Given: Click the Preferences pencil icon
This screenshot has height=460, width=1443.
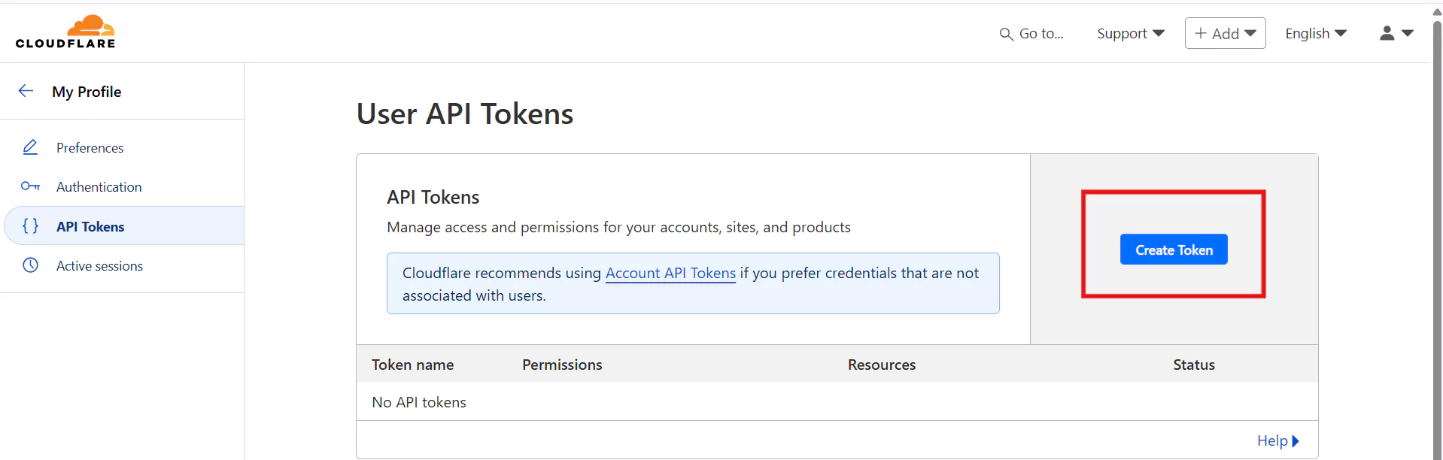Looking at the screenshot, I should pyautogui.click(x=30, y=147).
